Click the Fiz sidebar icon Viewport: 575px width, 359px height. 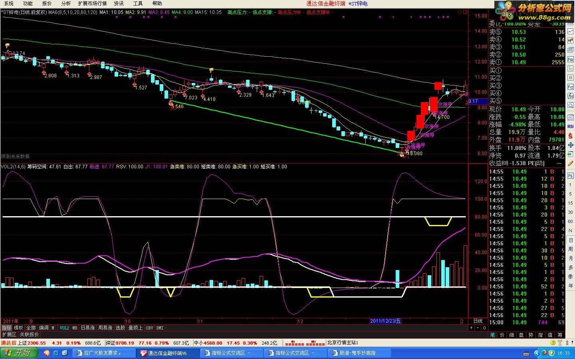click(571, 87)
